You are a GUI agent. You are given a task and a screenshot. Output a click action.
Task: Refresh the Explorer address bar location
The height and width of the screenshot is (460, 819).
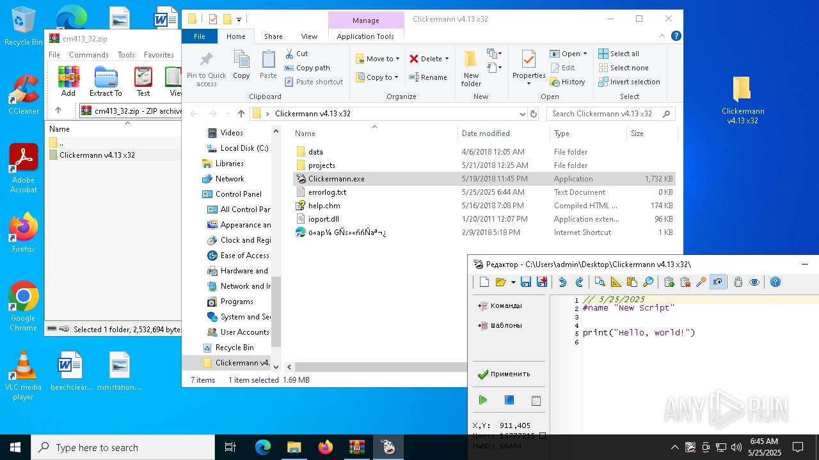click(534, 114)
